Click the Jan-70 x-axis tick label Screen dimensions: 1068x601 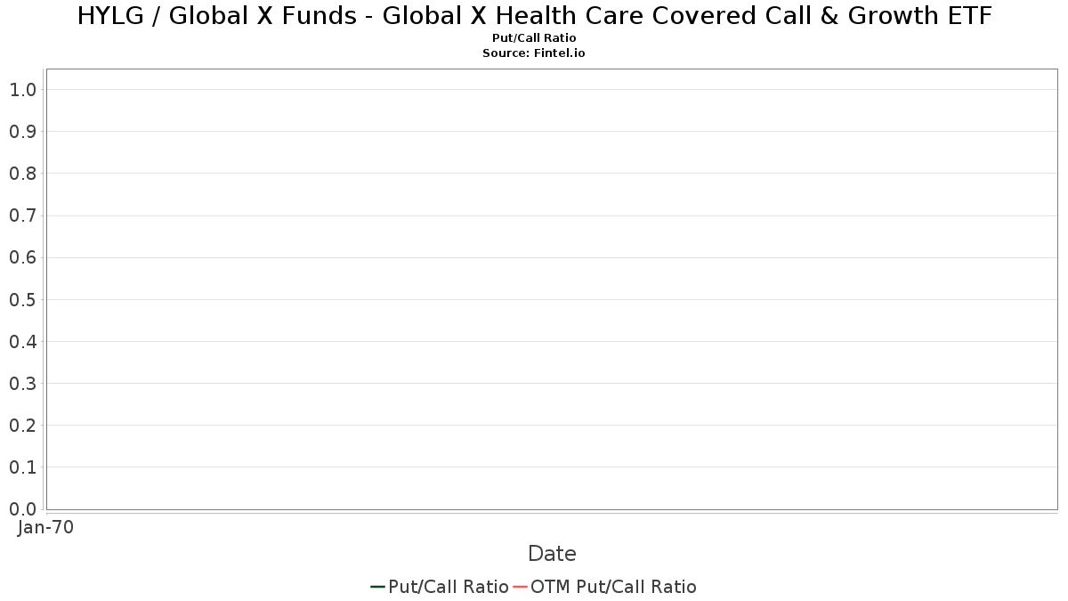pyautogui.click(x=46, y=527)
